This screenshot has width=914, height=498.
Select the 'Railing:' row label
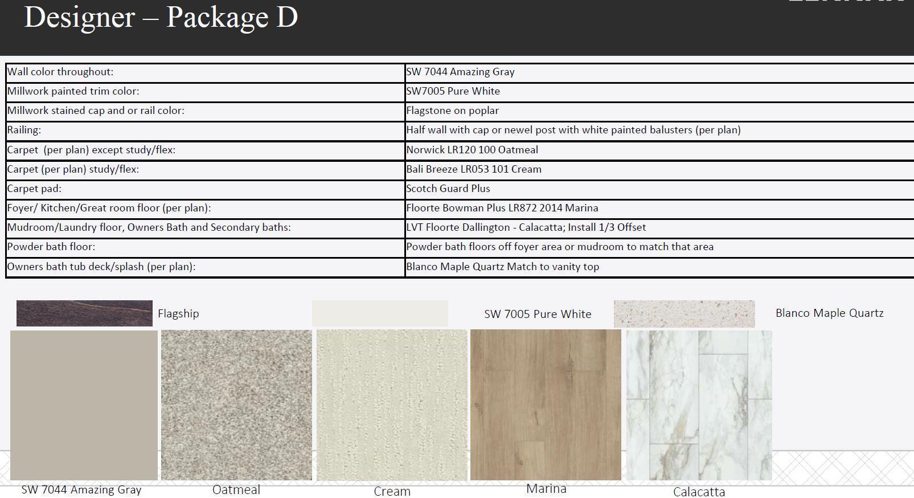tap(24, 130)
